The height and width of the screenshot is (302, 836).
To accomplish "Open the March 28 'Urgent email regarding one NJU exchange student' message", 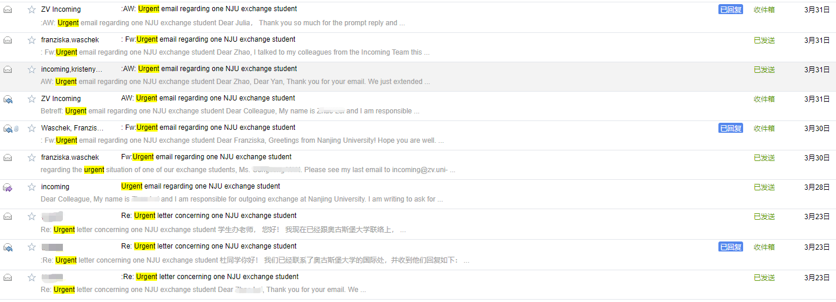I will (200, 186).
